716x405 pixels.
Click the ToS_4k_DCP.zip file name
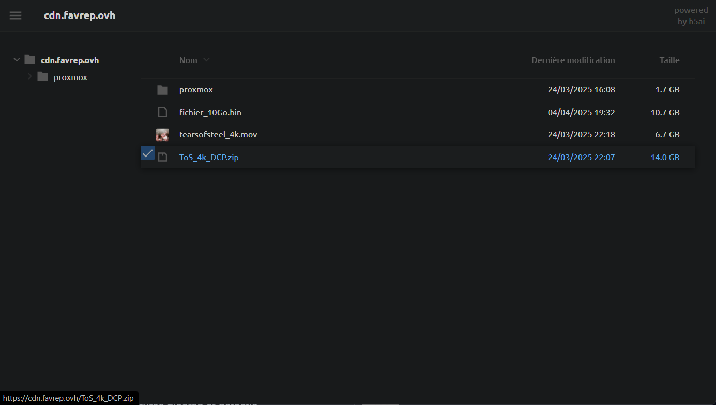[208, 157]
